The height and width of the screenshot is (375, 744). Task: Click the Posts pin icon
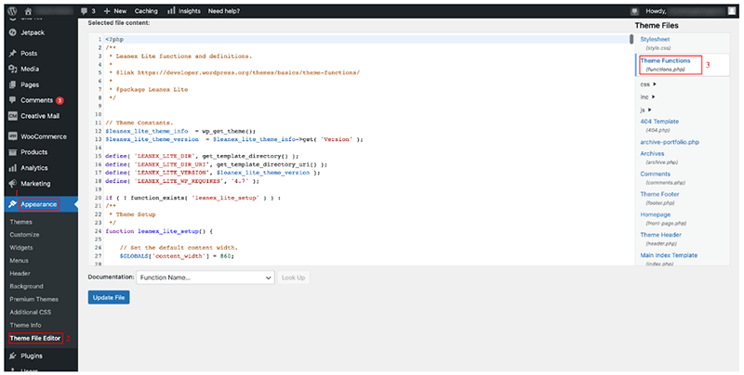pyautogui.click(x=13, y=54)
